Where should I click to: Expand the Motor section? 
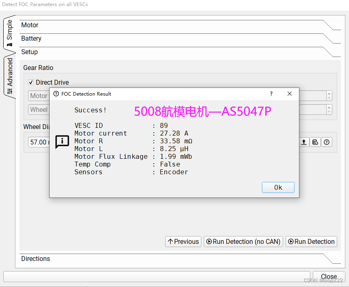click(x=180, y=25)
